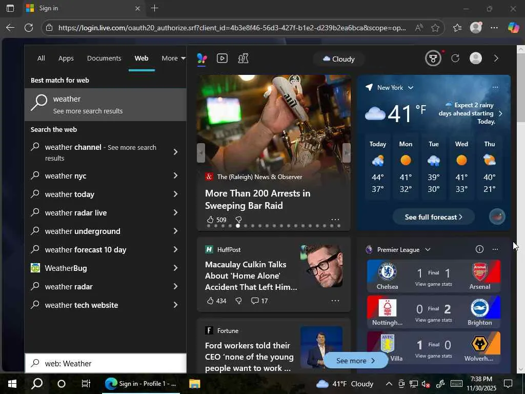Open Expect 2 rainy days alert
This screenshot has width=525, height=394.
pos(470,113)
